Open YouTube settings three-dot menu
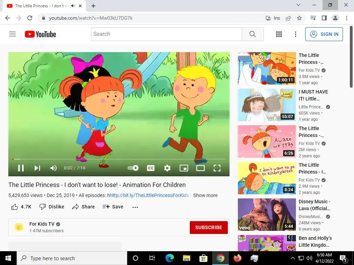 [296, 34]
